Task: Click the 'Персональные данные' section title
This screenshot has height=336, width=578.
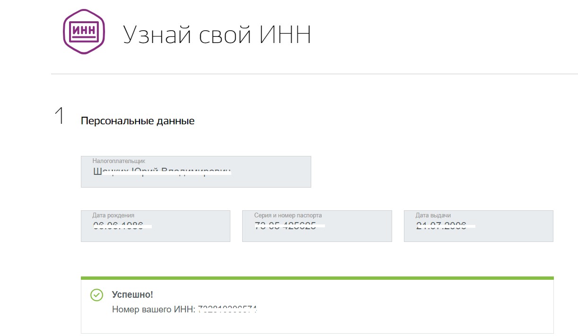Action: [x=138, y=121]
